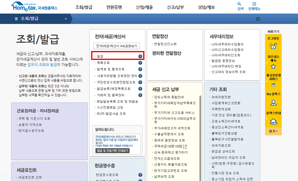Click the 세금 신고 납부 list scrollbar
This screenshot has width=298, height=181.
pyautogui.click(x=200, y=138)
